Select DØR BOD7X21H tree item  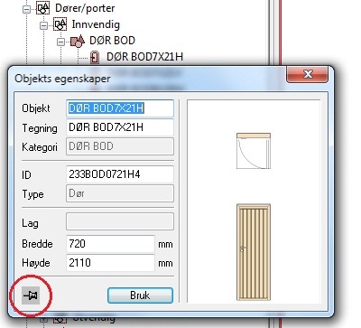(144, 57)
